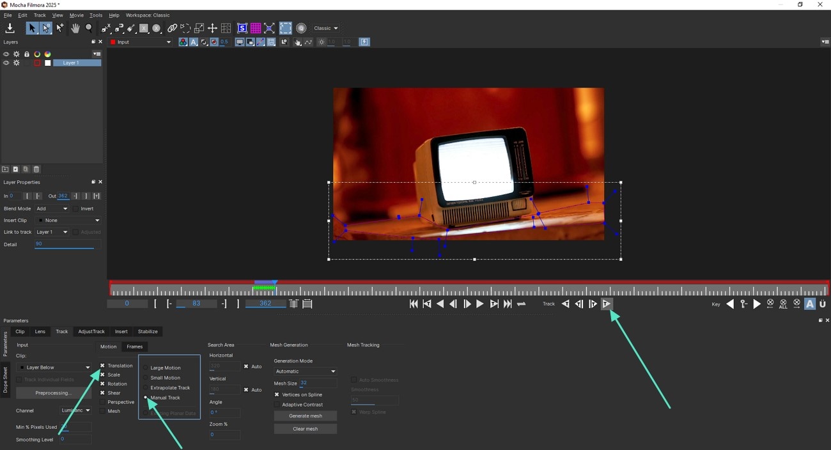The height and width of the screenshot is (450, 831).
Task: Click the Delete layer trash icon
Action: 36,169
